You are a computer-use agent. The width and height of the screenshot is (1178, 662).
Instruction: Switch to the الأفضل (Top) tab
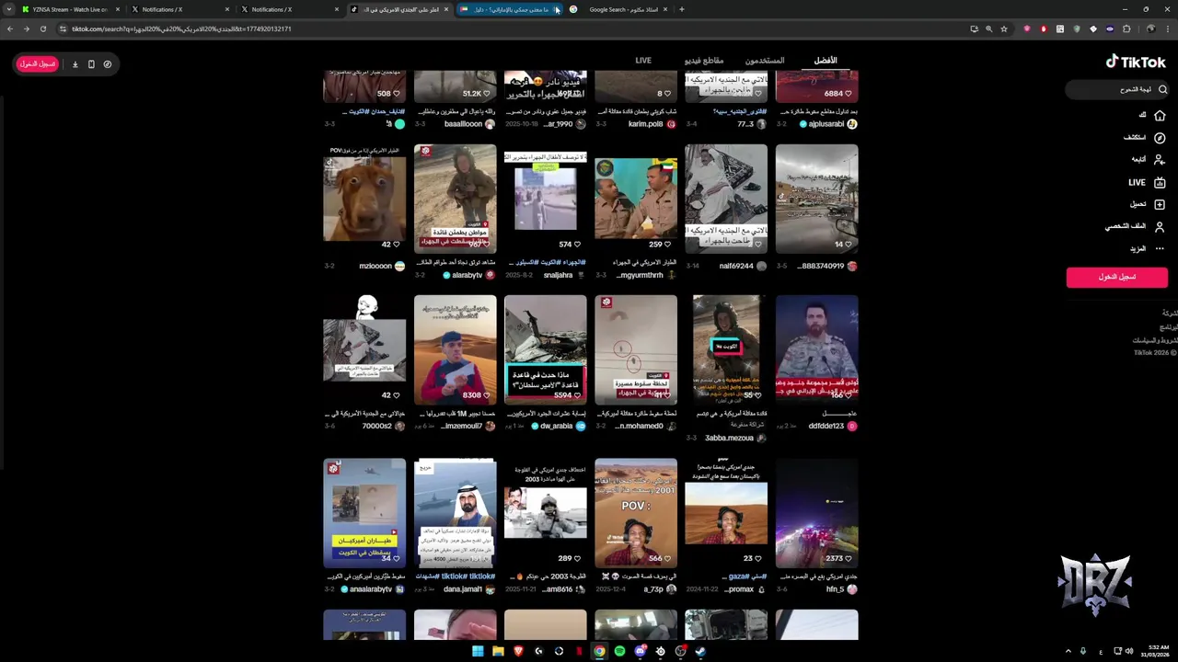[x=826, y=61]
